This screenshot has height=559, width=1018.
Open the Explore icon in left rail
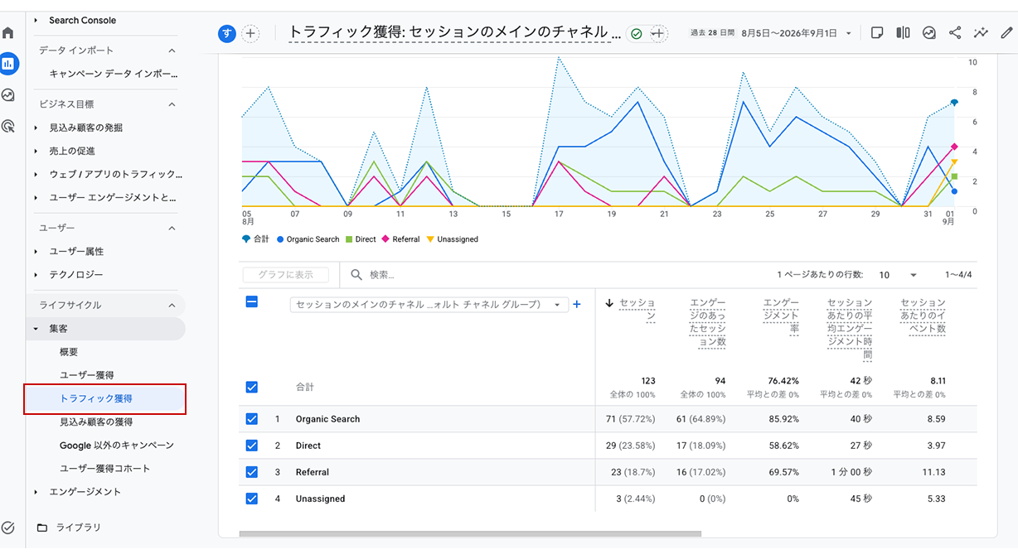[8, 95]
